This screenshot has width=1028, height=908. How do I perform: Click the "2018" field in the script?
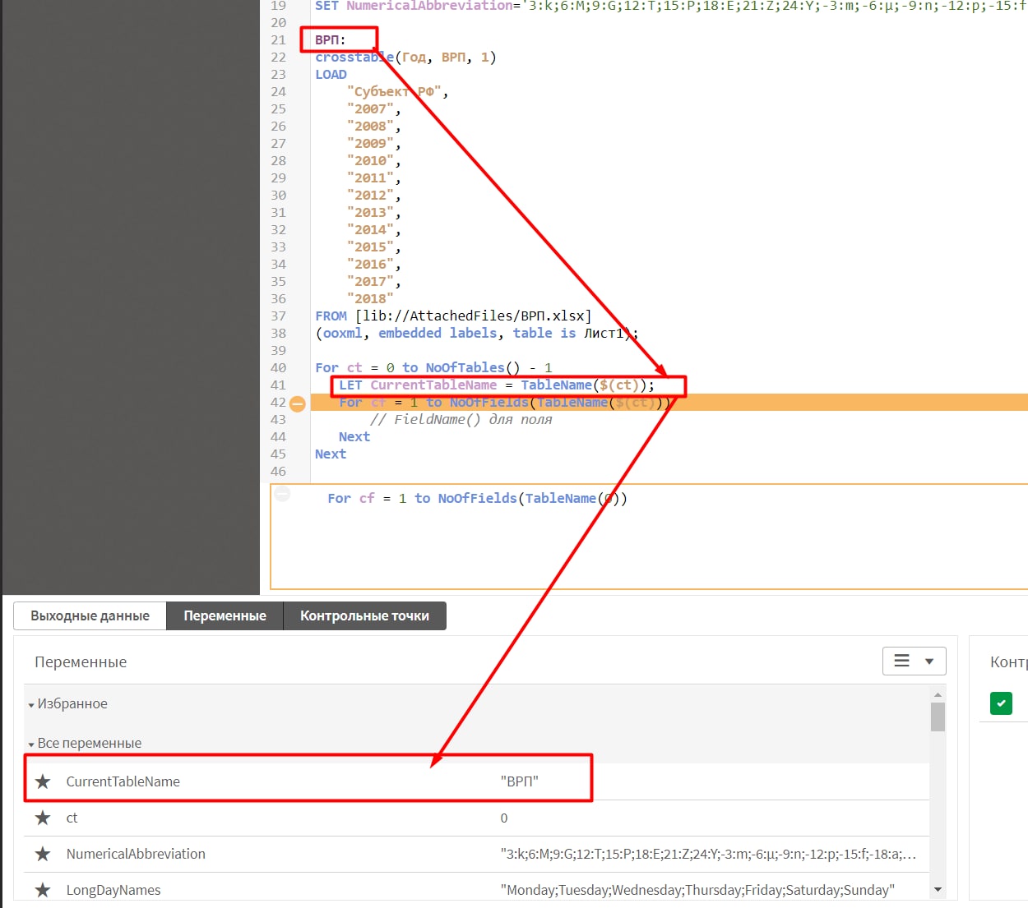coord(370,298)
